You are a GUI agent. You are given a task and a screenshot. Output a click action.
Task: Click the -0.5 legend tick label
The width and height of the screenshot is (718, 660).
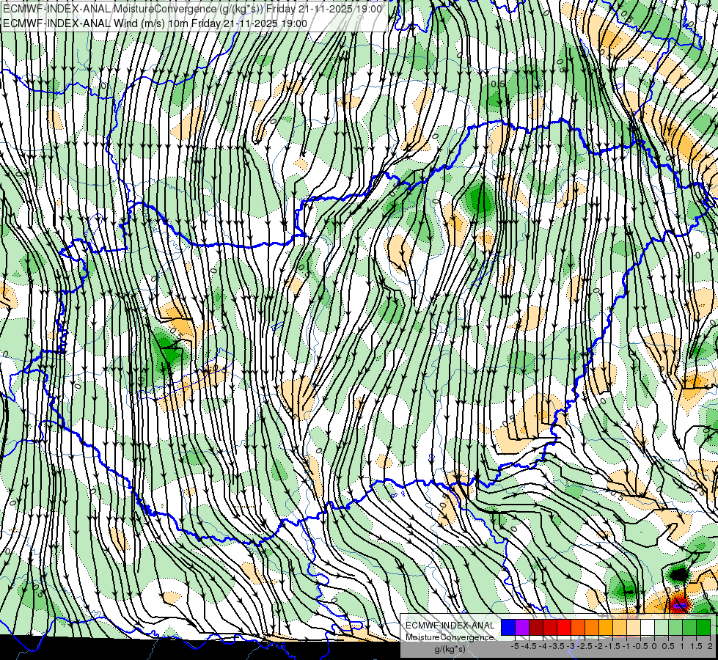click(x=640, y=646)
